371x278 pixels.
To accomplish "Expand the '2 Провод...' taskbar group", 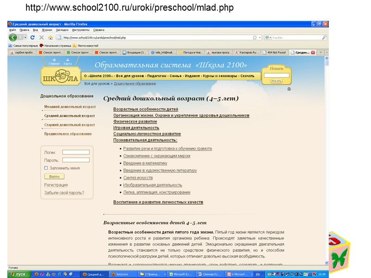I will click(x=165, y=274).
